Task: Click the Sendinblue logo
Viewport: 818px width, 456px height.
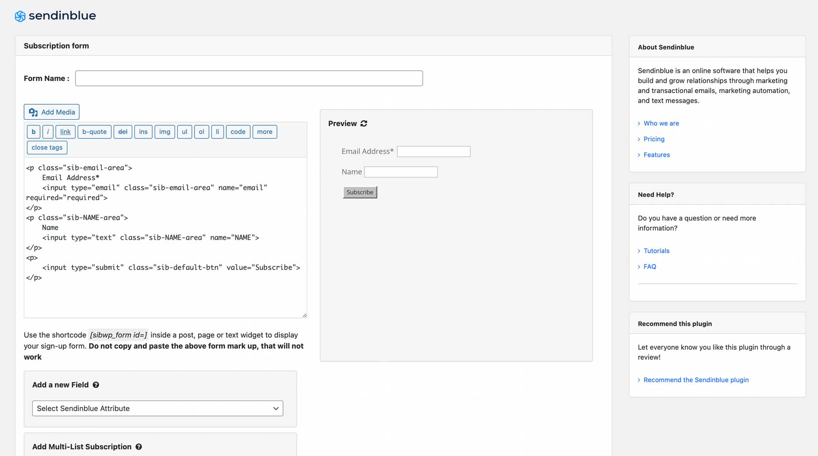Action: (55, 16)
